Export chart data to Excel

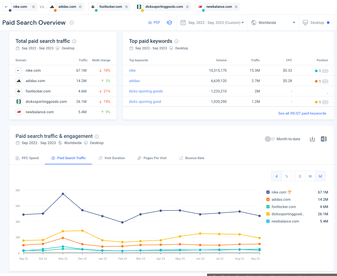click(324, 139)
